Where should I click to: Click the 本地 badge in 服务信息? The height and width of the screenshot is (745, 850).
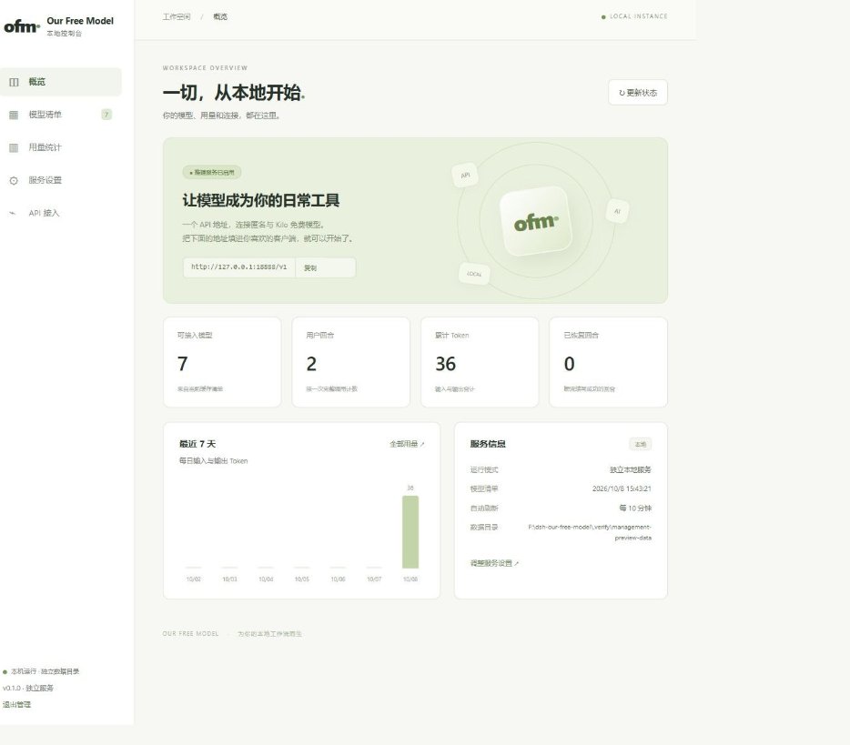click(640, 444)
